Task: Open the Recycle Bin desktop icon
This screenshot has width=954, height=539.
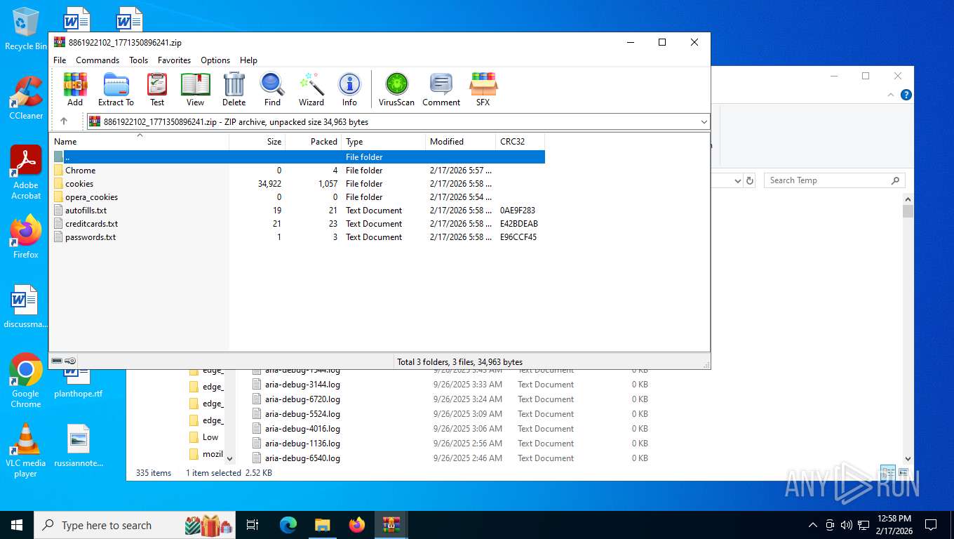Action: (26, 29)
